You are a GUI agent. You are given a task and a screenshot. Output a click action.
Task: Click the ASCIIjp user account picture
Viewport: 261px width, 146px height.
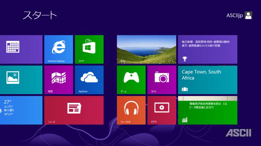click(248, 15)
